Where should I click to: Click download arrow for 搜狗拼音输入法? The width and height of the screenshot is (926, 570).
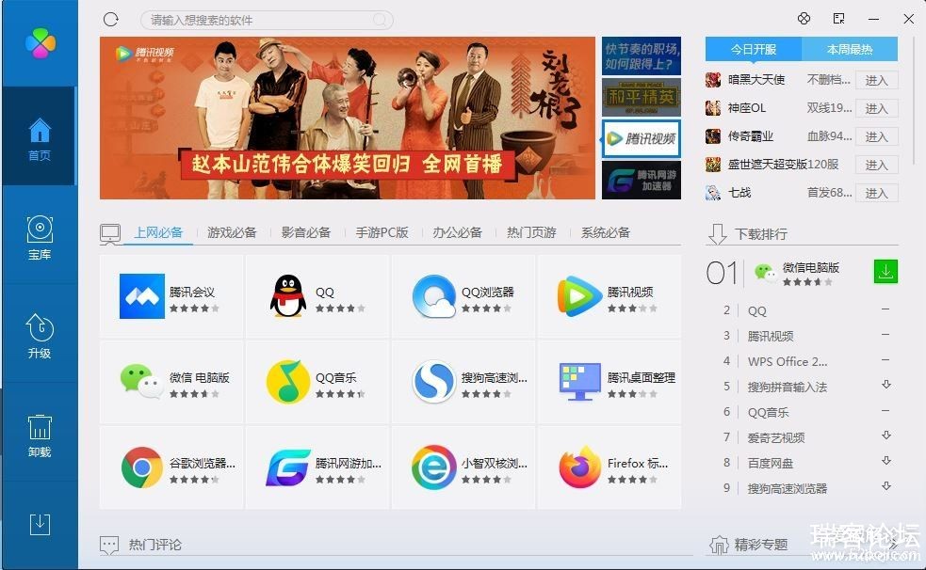(885, 385)
